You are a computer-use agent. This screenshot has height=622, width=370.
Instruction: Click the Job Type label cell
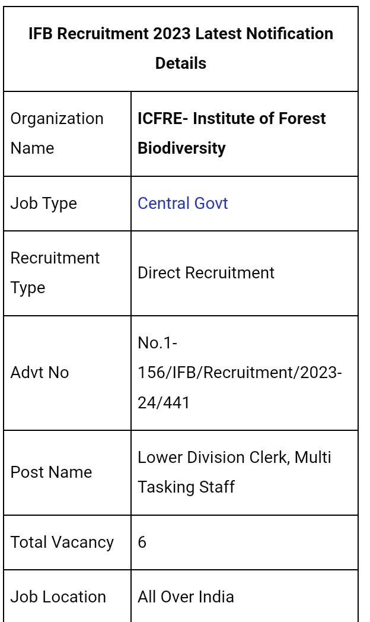click(68, 204)
